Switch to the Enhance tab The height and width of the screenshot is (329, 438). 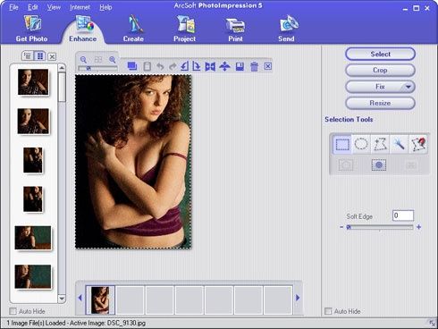tap(83, 29)
